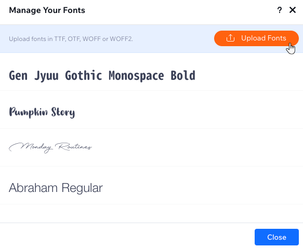Screen dimensions: 303x248
Task: Click the supported formats text TTF, OTF, WOFF
Action: tap(77, 39)
